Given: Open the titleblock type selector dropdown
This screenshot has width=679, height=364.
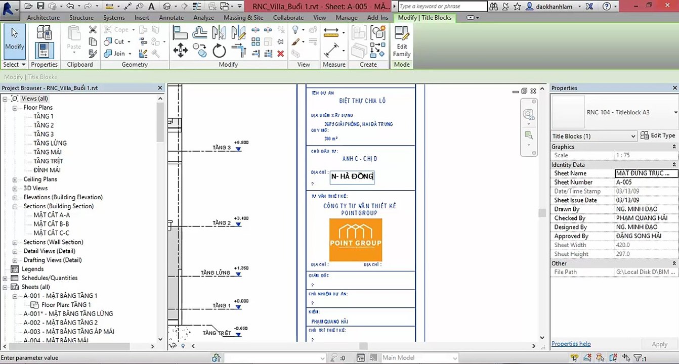Looking at the screenshot, I should [x=675, y=112].
